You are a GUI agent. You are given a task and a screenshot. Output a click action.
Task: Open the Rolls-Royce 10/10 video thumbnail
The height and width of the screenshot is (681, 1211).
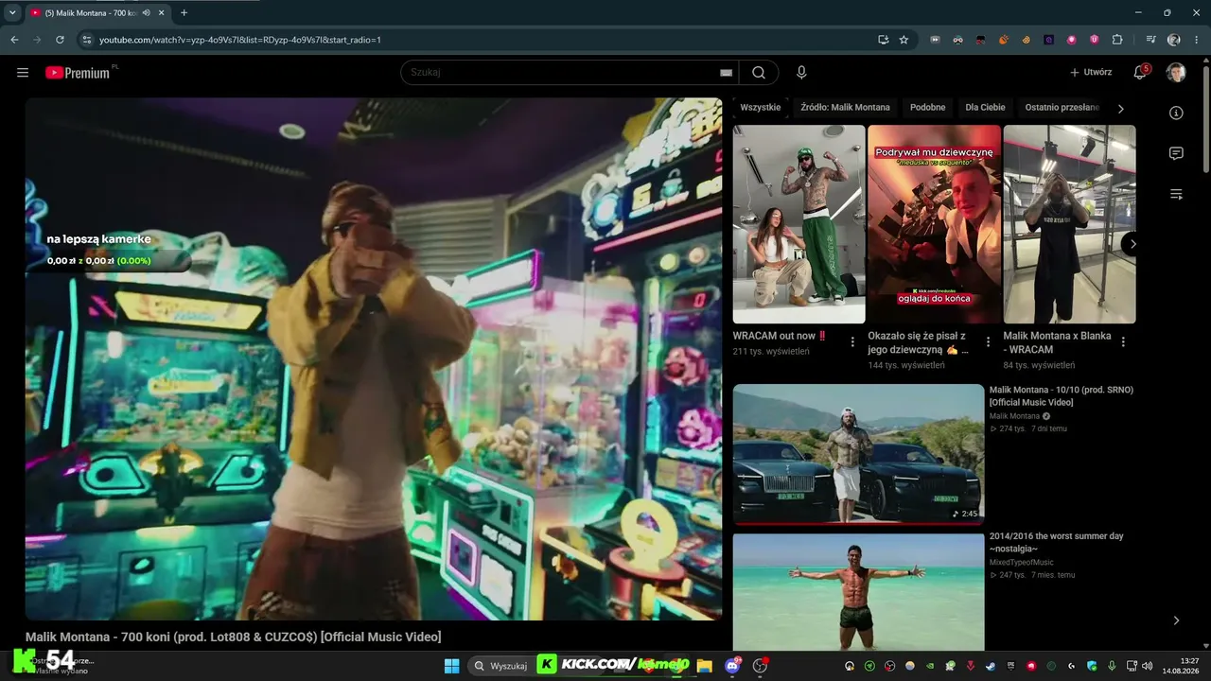coord(858,454)
